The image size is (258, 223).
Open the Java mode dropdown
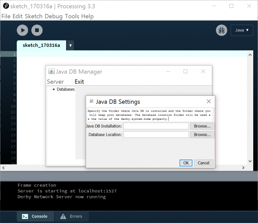tap(242, 30)
